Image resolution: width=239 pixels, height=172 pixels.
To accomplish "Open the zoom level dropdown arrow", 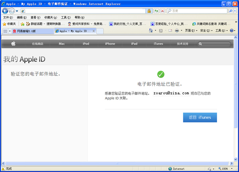I will [232, 169].
